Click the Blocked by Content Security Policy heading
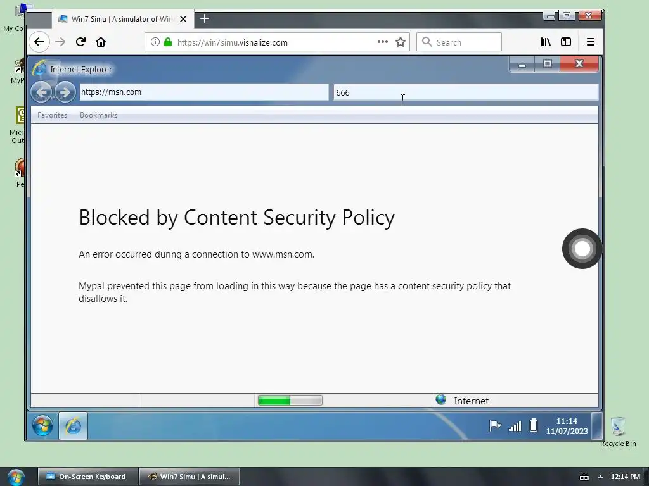649x486 pixels. [237, 218]
